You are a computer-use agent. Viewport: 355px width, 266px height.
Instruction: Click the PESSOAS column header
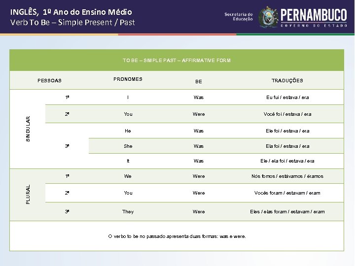coord(50,80)
